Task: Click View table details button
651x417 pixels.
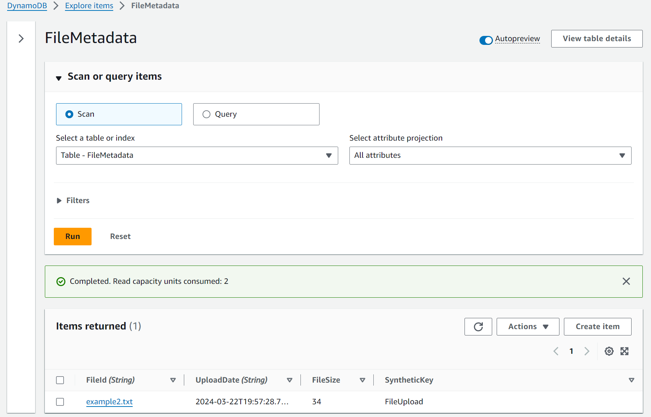Action: coord(597,39)
